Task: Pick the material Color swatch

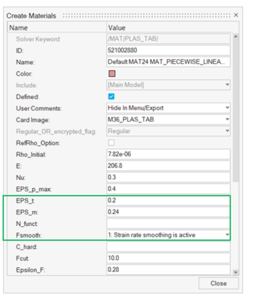Action: coord(112,73)
